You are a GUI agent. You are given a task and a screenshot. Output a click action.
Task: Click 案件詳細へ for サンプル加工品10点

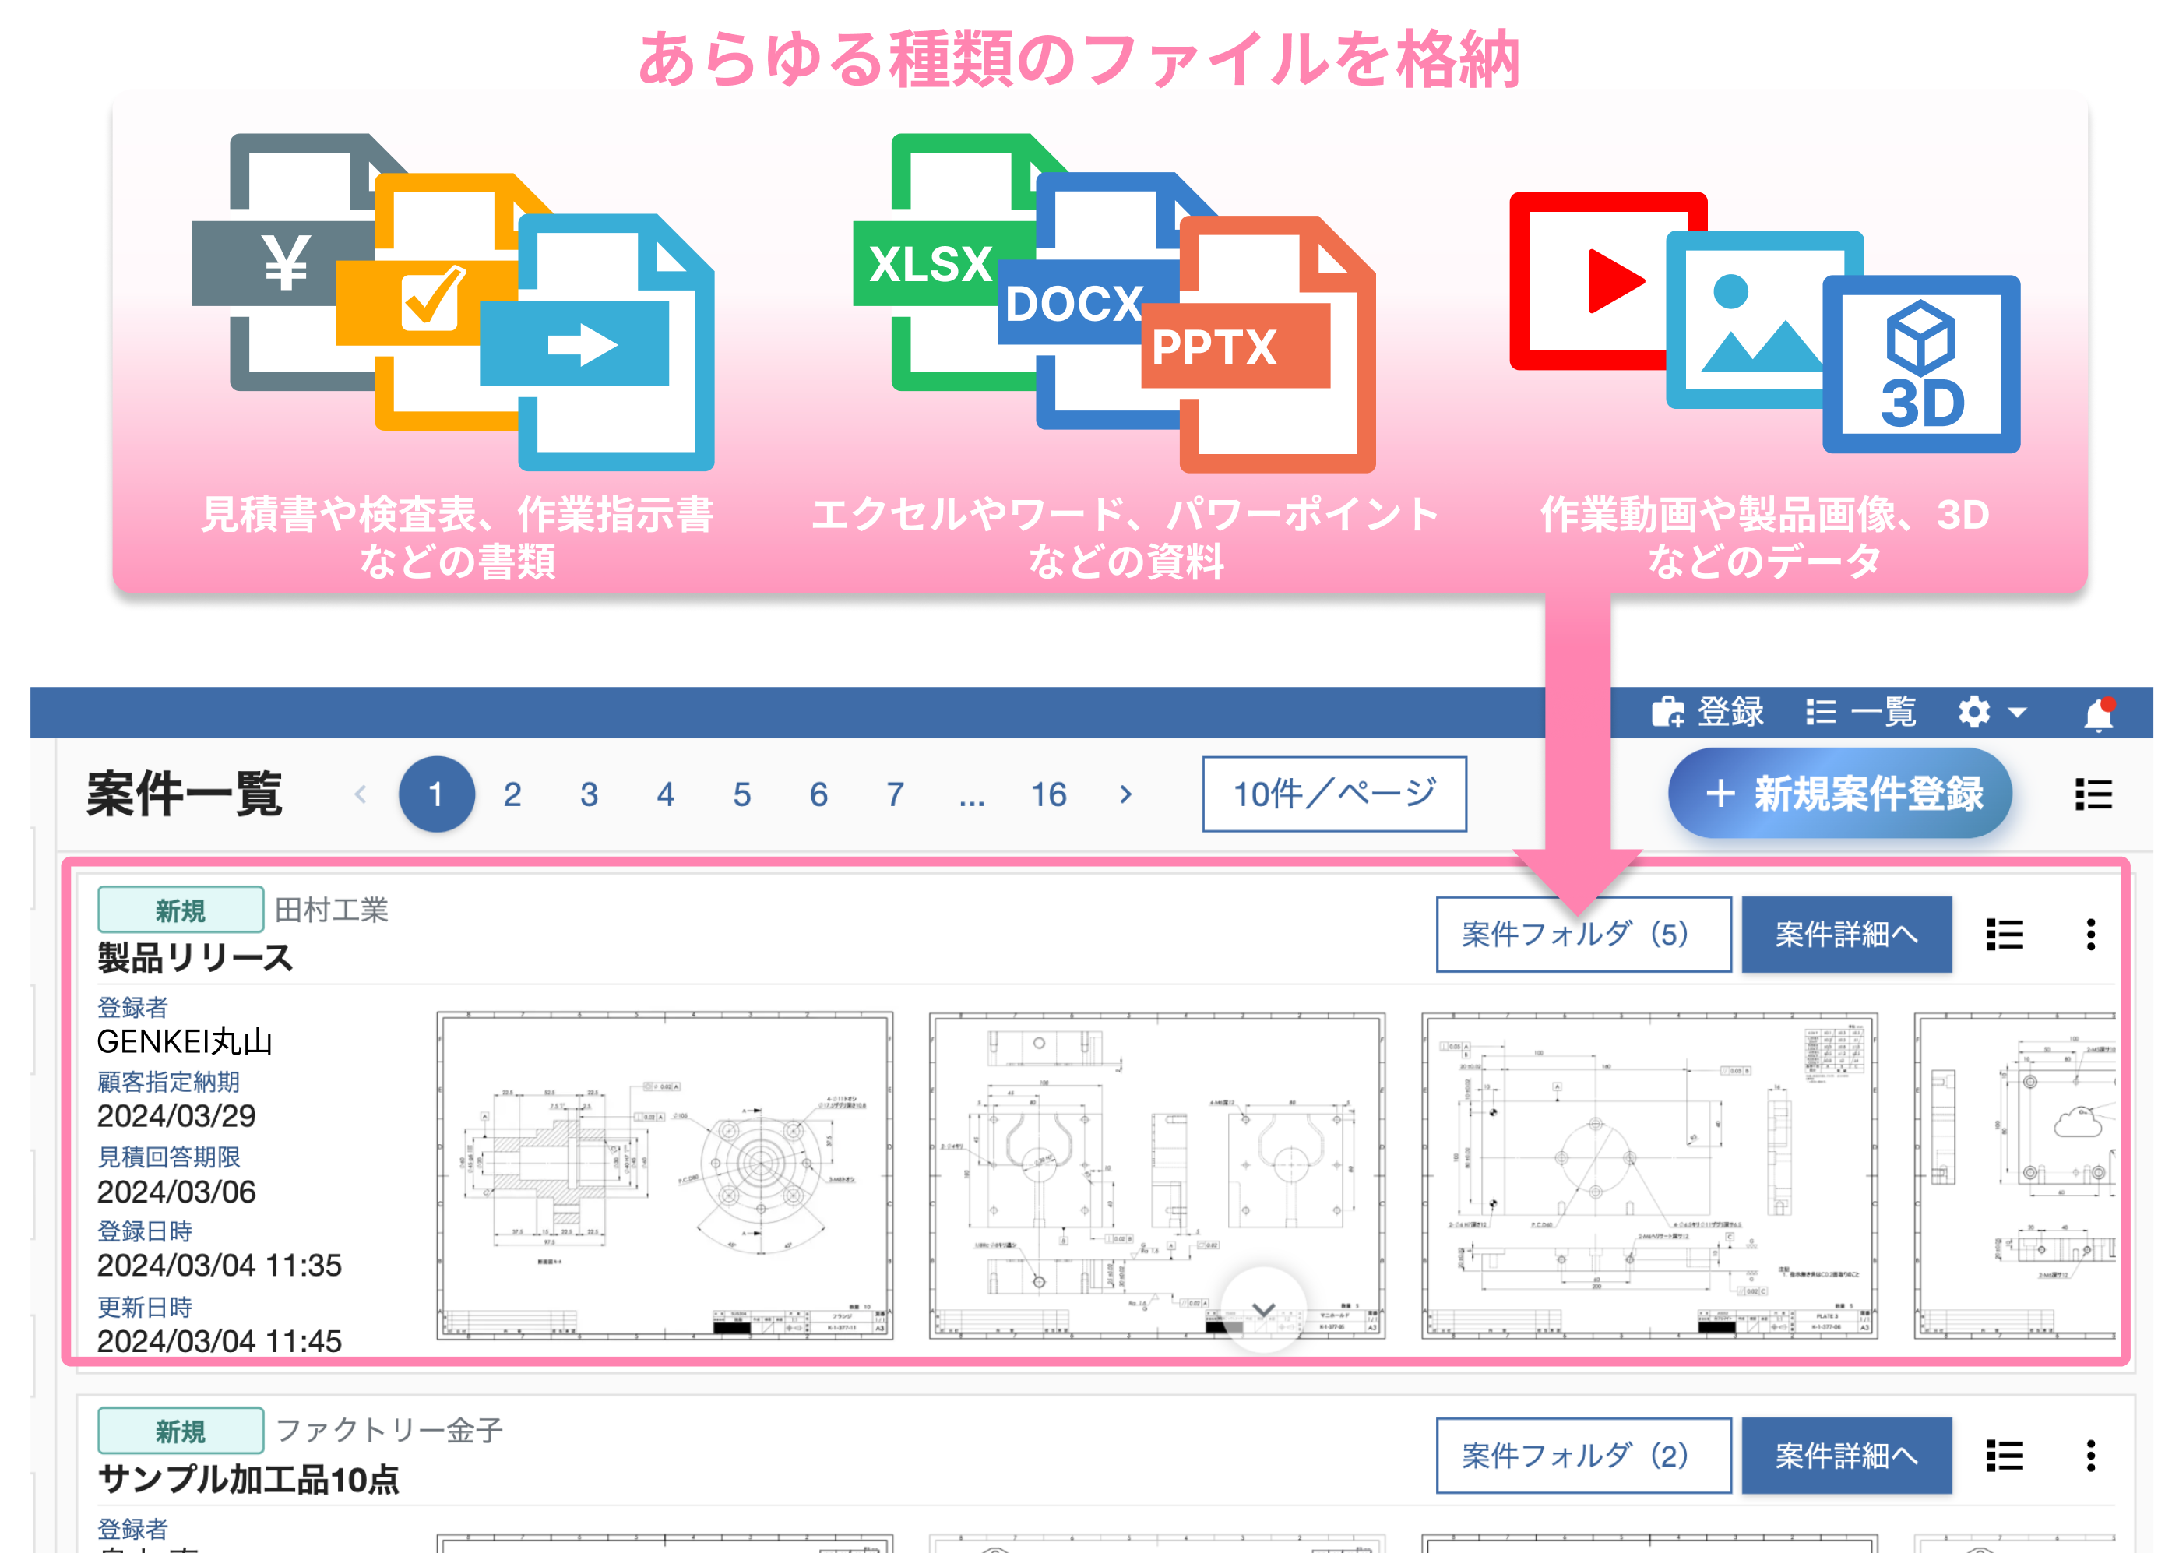1846,1456
